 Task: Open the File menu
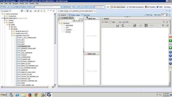(2, 4)
